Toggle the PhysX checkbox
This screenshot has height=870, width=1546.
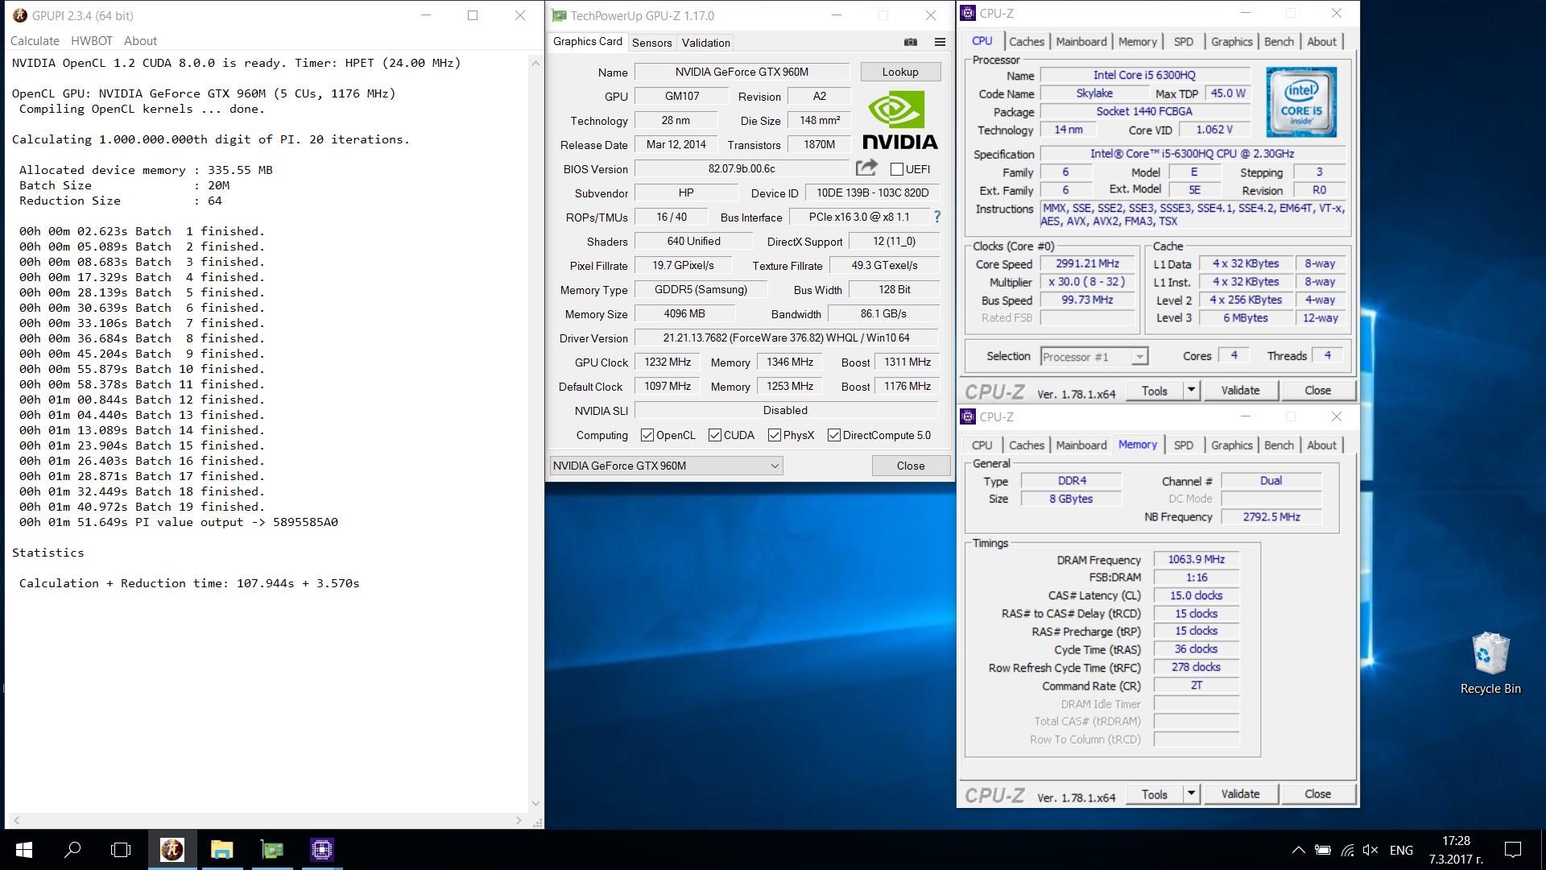click(775, 435)
